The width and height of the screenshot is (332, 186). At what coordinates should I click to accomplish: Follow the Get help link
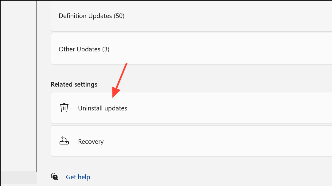point(78,177)
